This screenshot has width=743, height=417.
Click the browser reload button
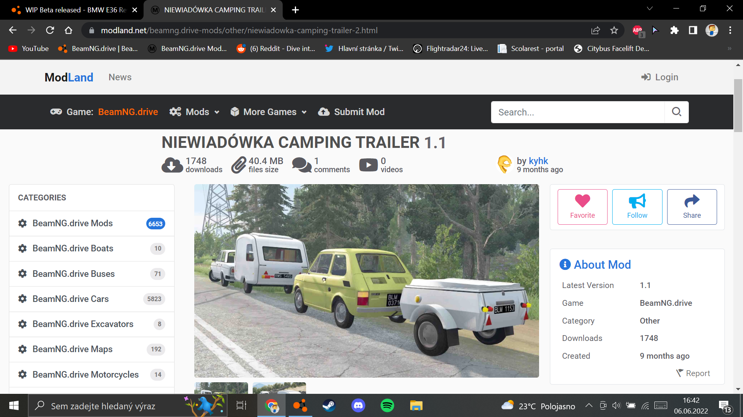(x=50, y=30)
